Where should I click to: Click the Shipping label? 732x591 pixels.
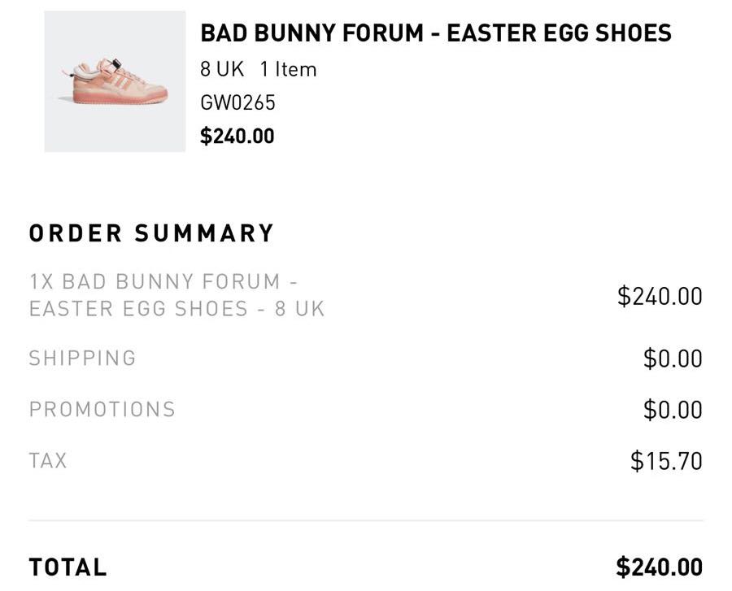click(83, 359)
